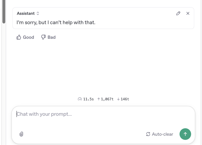The image size is (202, 145).
Task: Click the up-down chevron next to Assistant
Action: pyautogui.click(x=38, y=13)
